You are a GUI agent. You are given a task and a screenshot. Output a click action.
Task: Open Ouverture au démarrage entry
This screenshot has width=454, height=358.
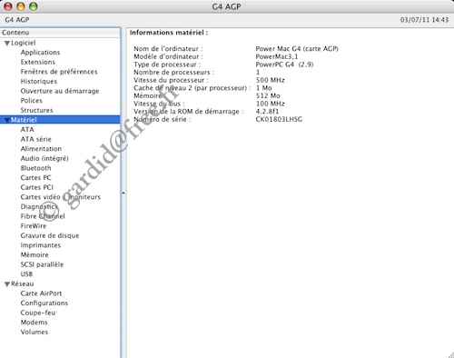click(x=60, y=91)
